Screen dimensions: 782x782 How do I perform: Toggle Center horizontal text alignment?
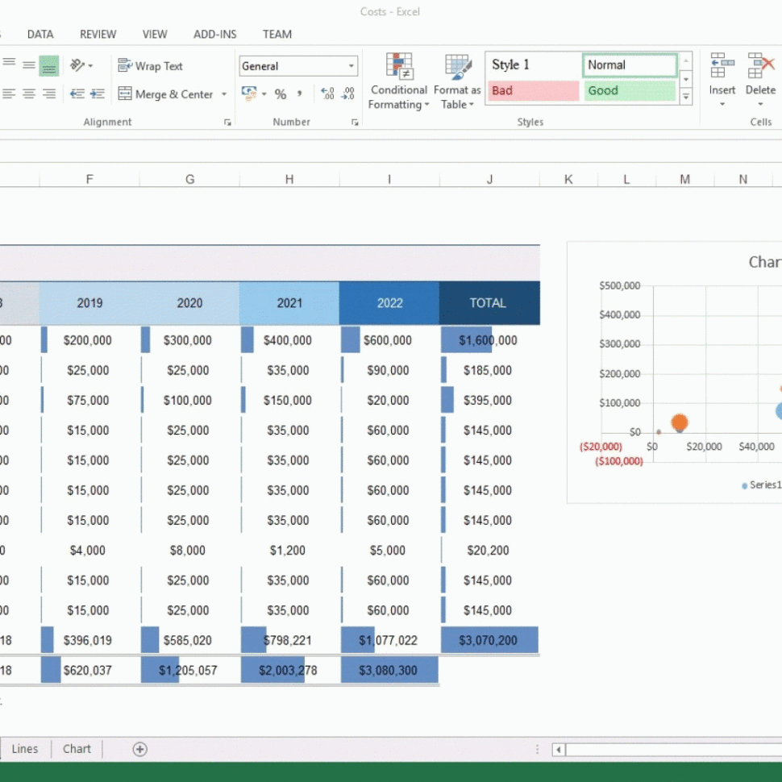(29, 94)
